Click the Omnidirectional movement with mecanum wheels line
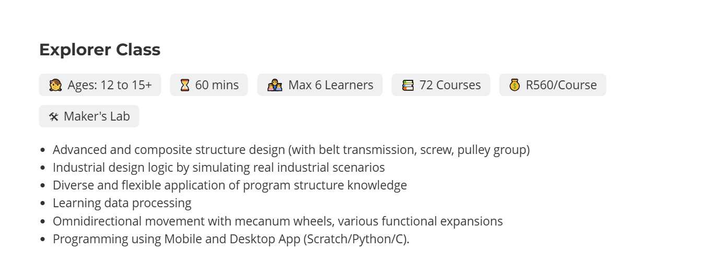The image size is (722, 273). pyautogui.click(x=278, y=221)
